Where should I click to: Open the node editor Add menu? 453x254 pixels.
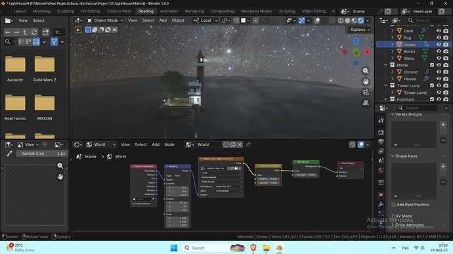click(x=156, y=144)
